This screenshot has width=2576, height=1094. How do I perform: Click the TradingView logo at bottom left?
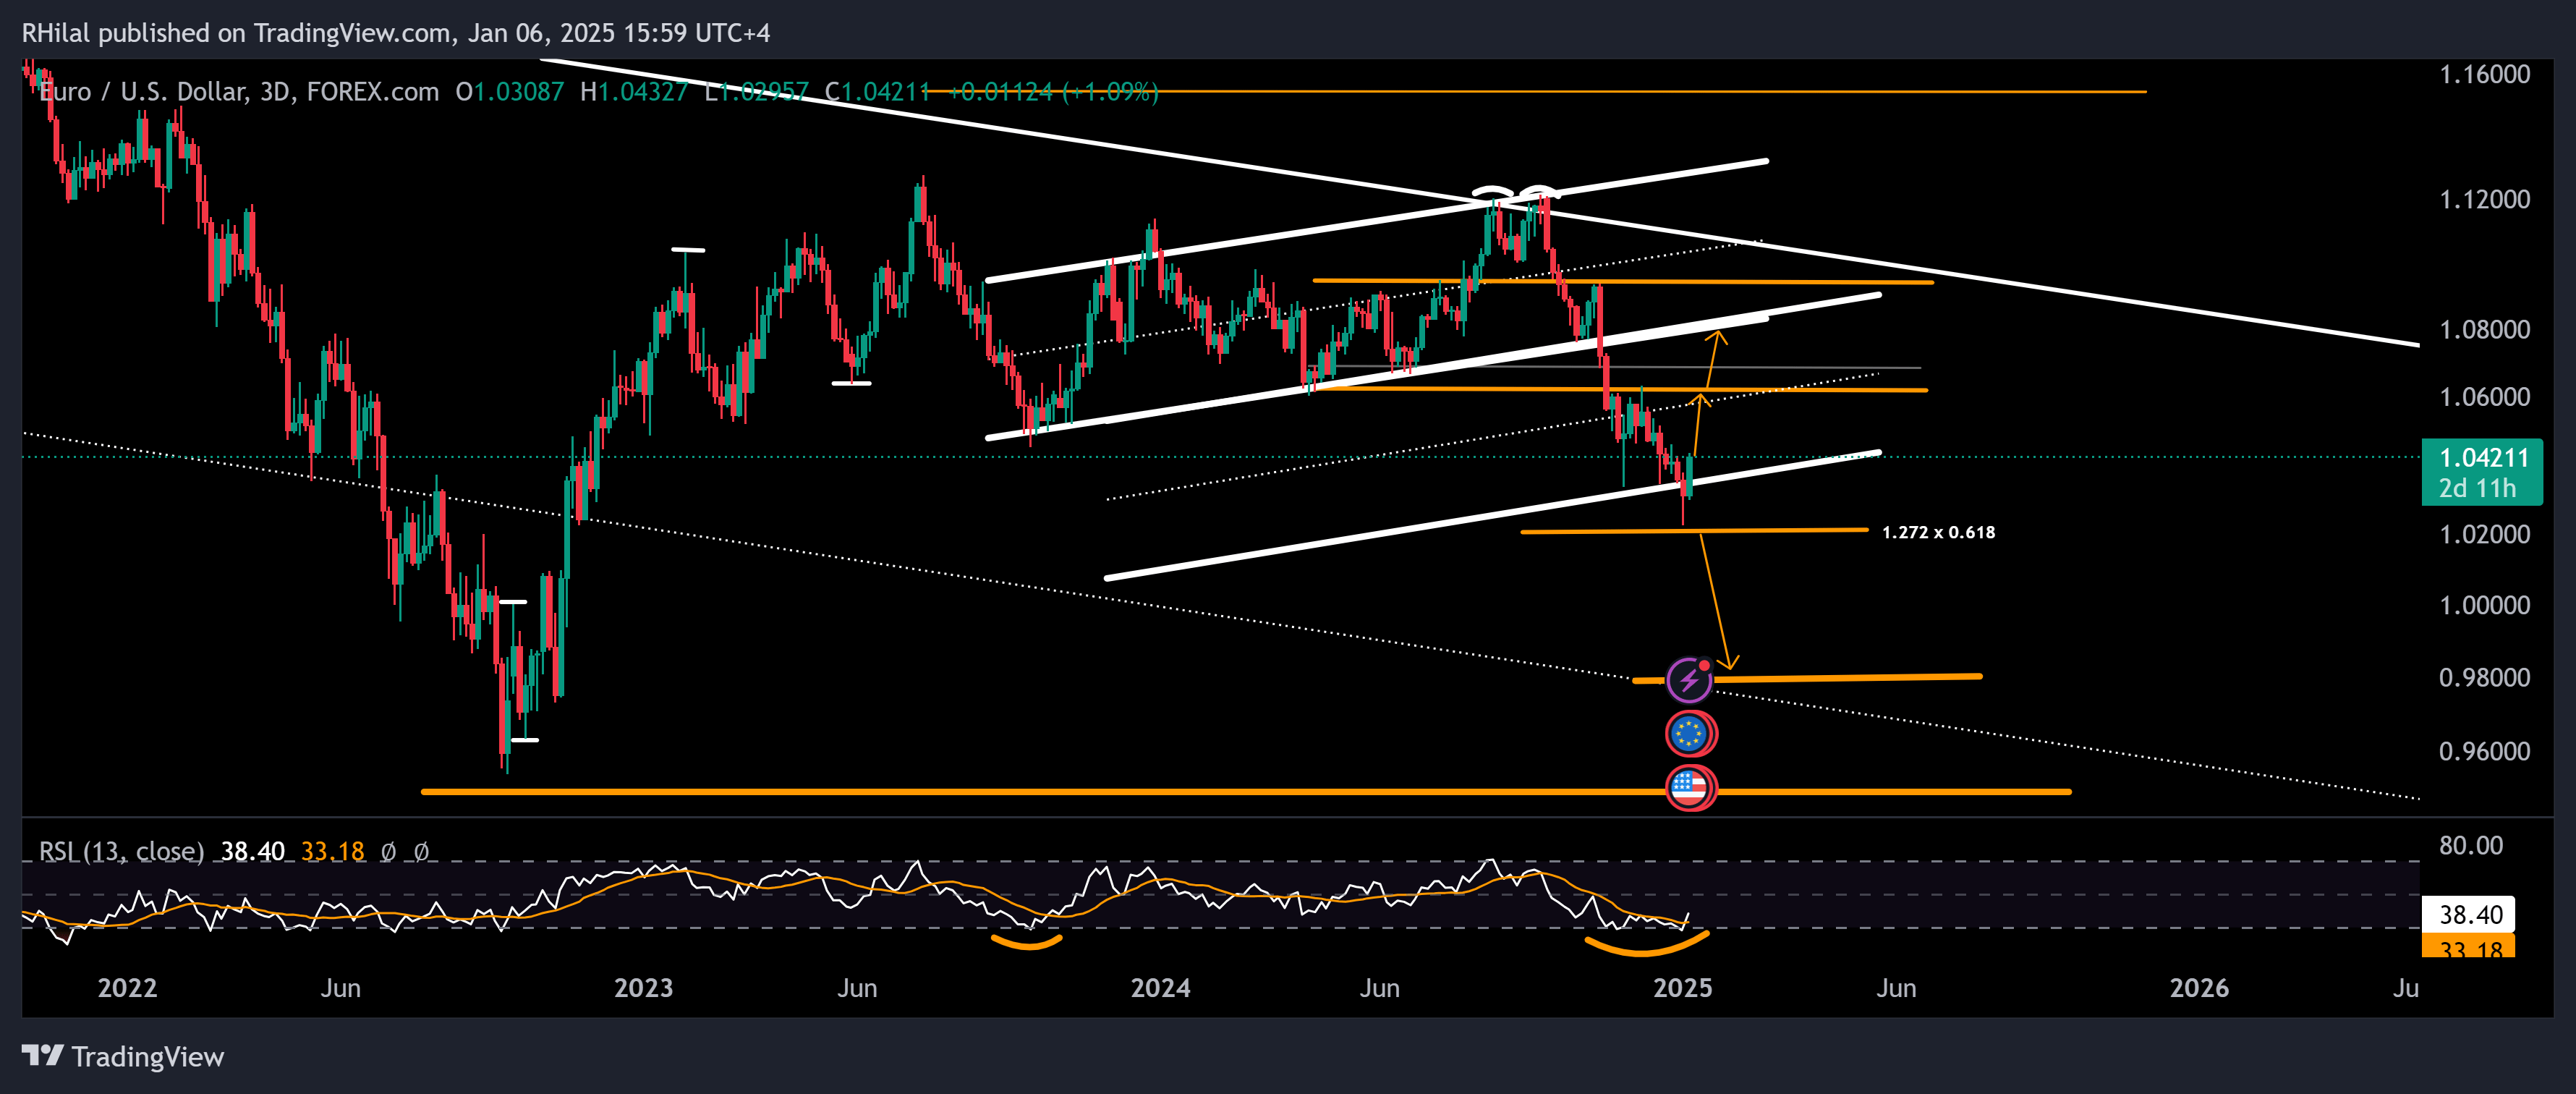(x=123, y=1056)
